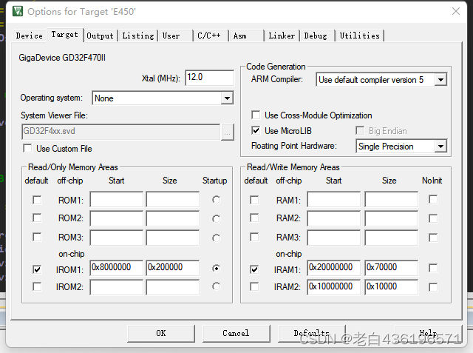
Task: Click the ROM2 Start address field
Action: coord(116,218)
